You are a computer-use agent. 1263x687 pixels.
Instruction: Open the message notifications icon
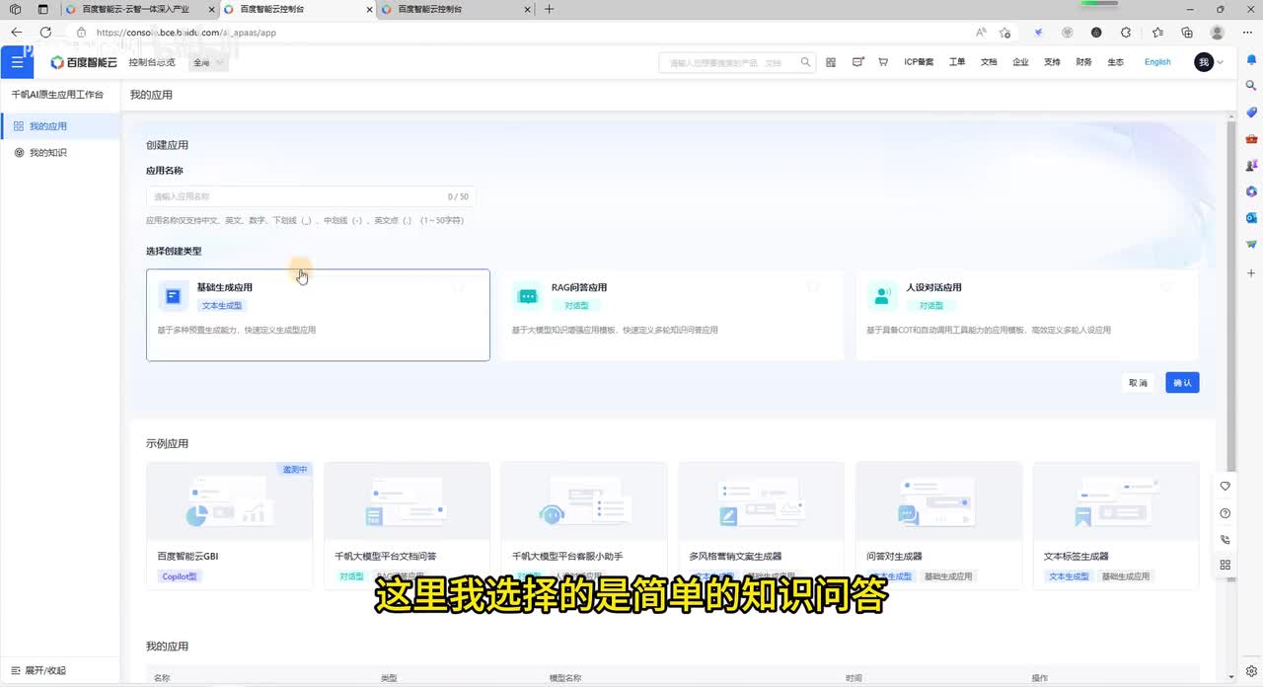[857, 62]
